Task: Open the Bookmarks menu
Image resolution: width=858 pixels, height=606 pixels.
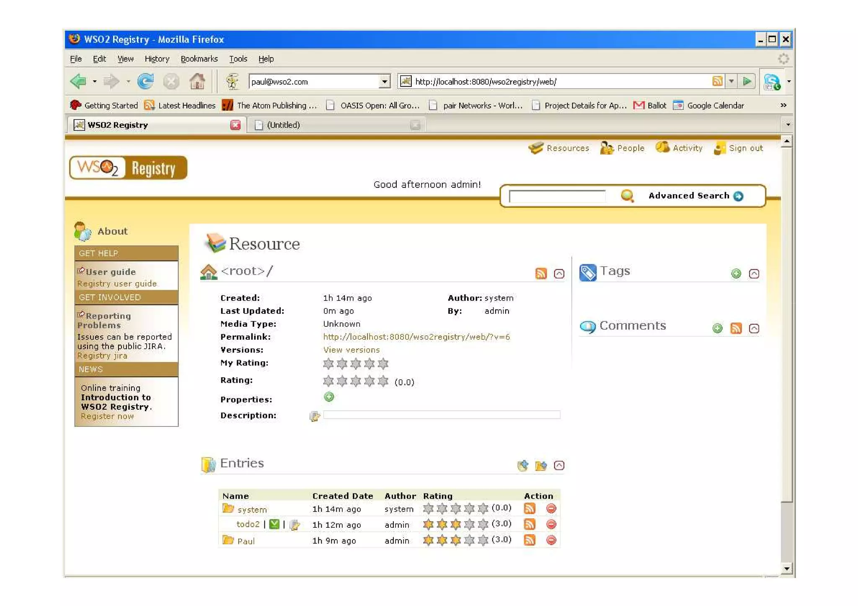Action: click(199, 59)
